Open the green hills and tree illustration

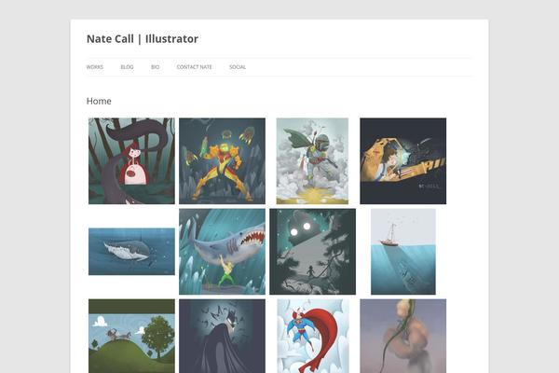131,336
